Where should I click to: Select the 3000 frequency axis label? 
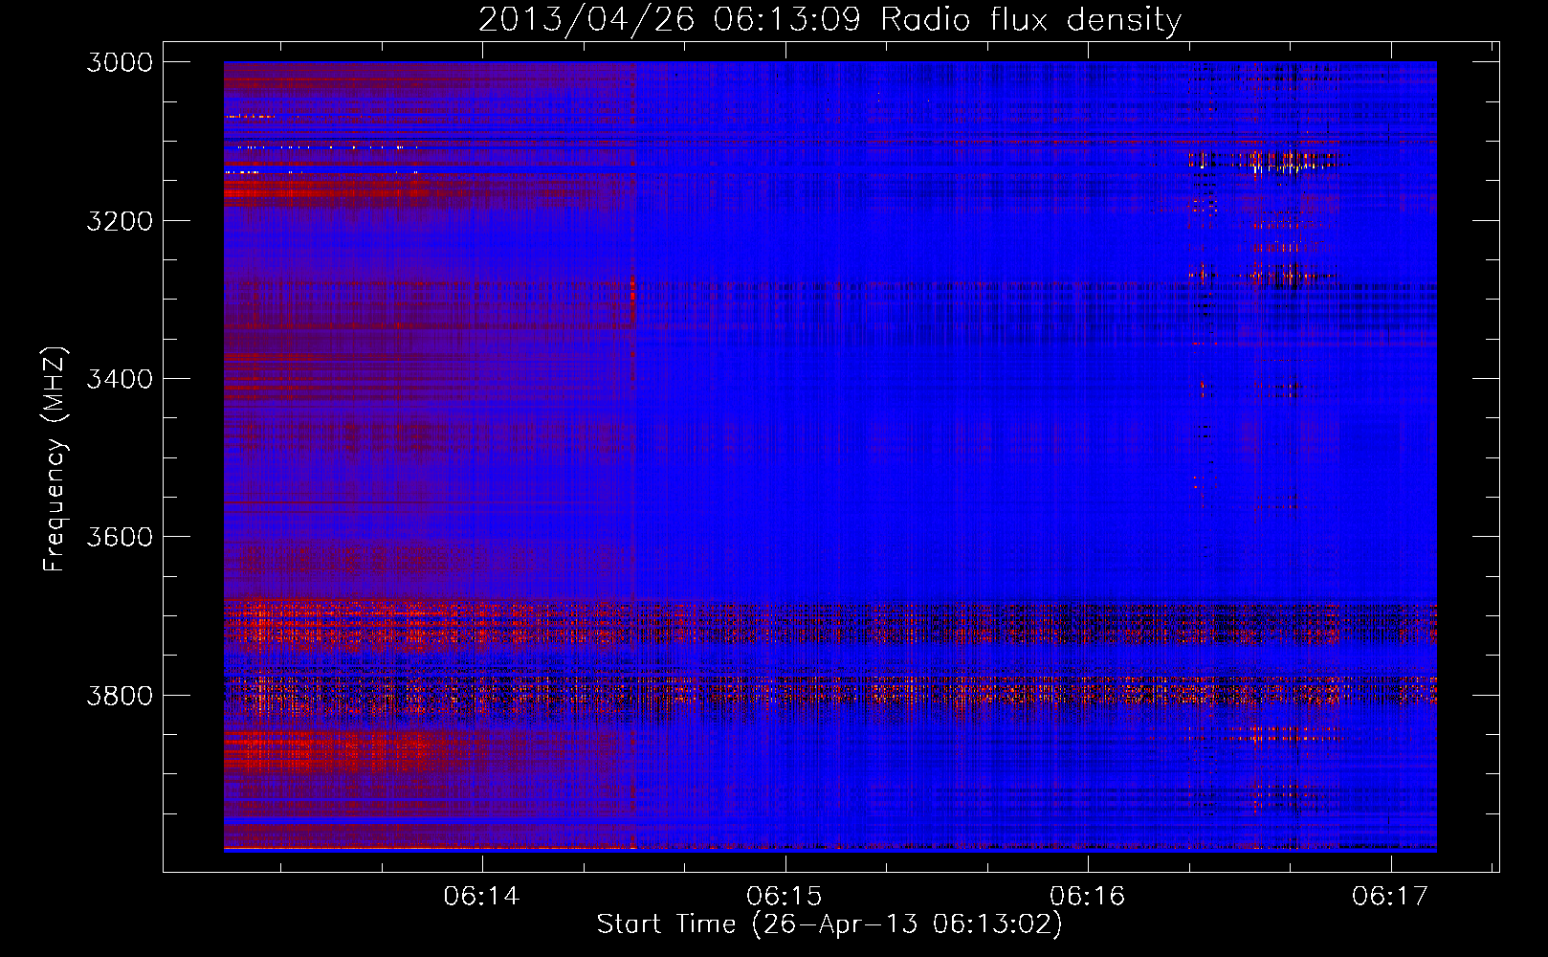[x=120, y=62]
